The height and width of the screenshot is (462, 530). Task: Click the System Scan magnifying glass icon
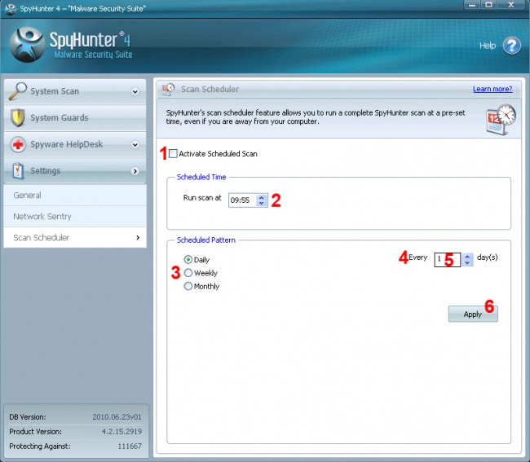click(x=18, y=91)
